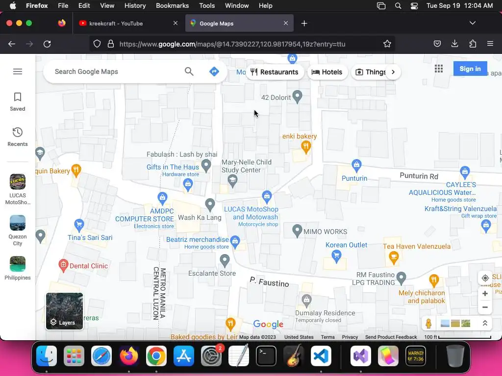
Task: Open the Privacy link
Action: click(350, 337)
